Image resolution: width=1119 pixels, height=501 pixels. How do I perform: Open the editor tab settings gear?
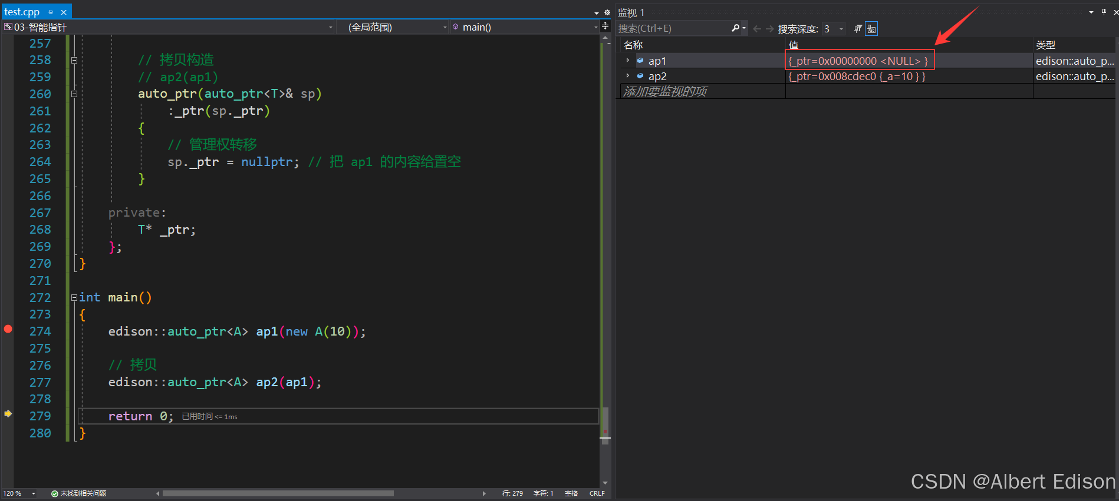coord(607,12)
